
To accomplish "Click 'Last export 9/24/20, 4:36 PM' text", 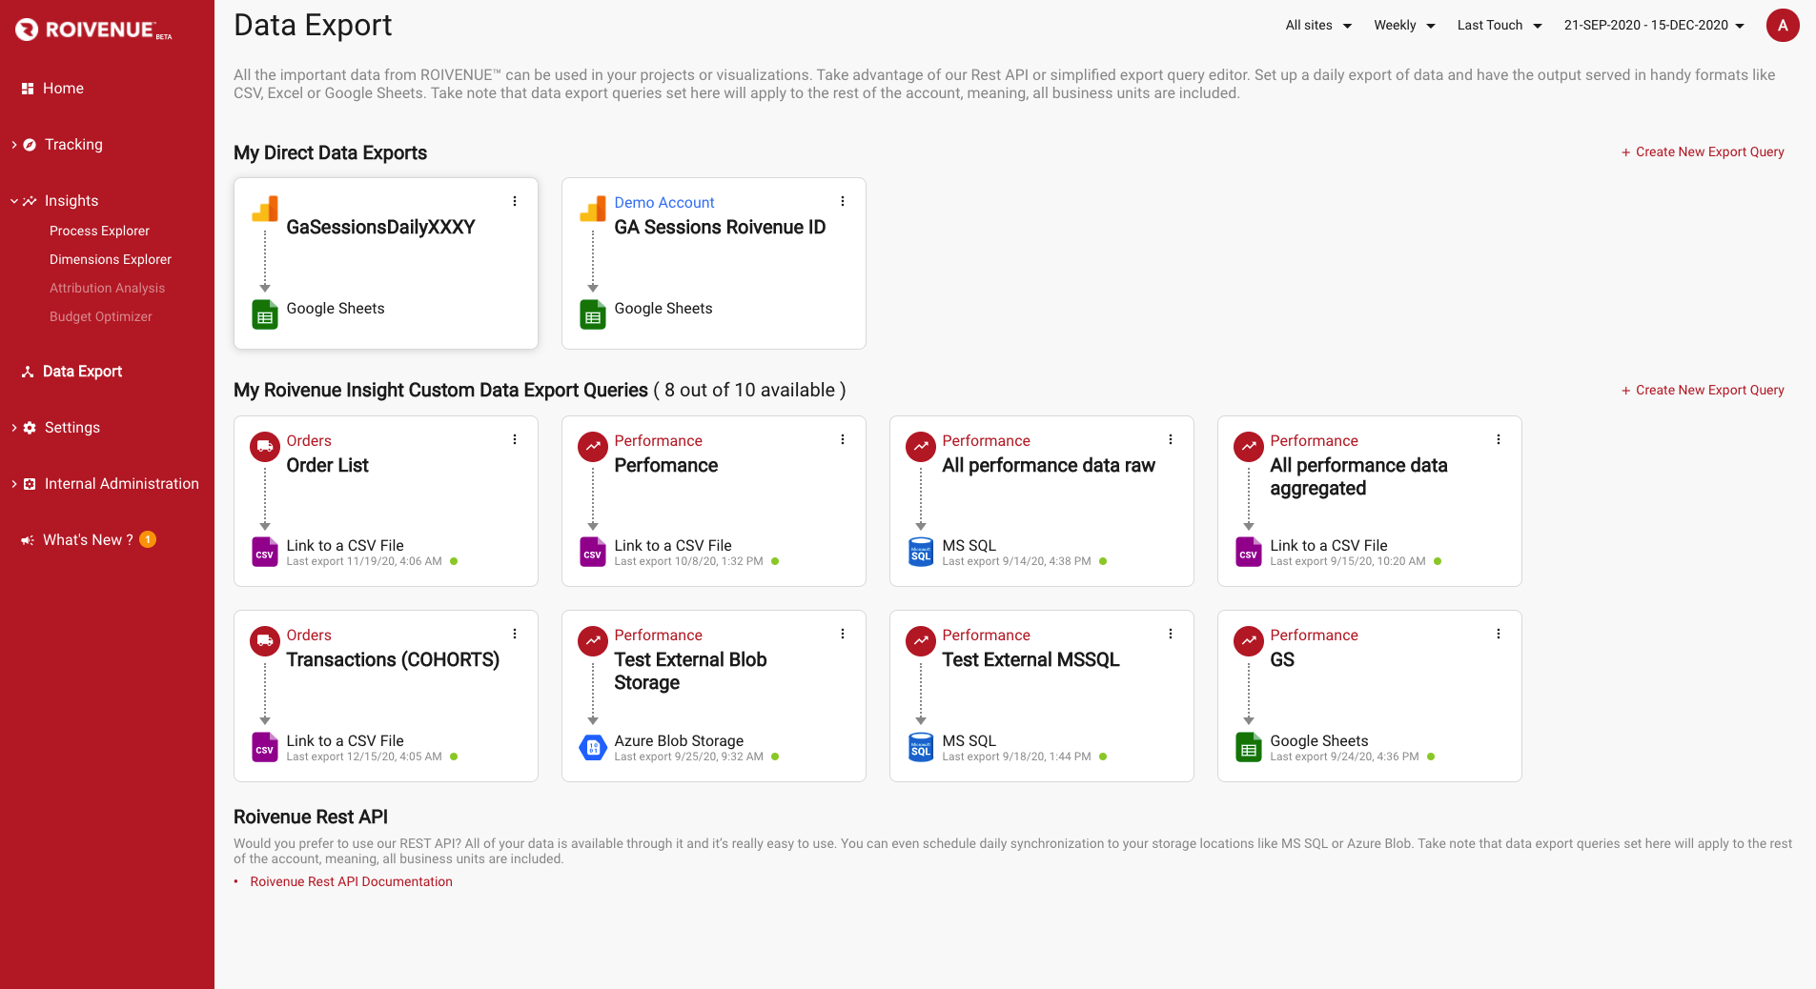I will click(1344, 757).
